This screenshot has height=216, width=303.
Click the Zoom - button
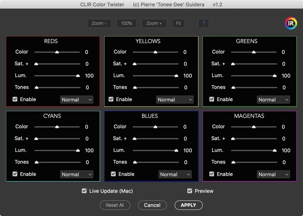pyautogui.click(x=99, y=23)
